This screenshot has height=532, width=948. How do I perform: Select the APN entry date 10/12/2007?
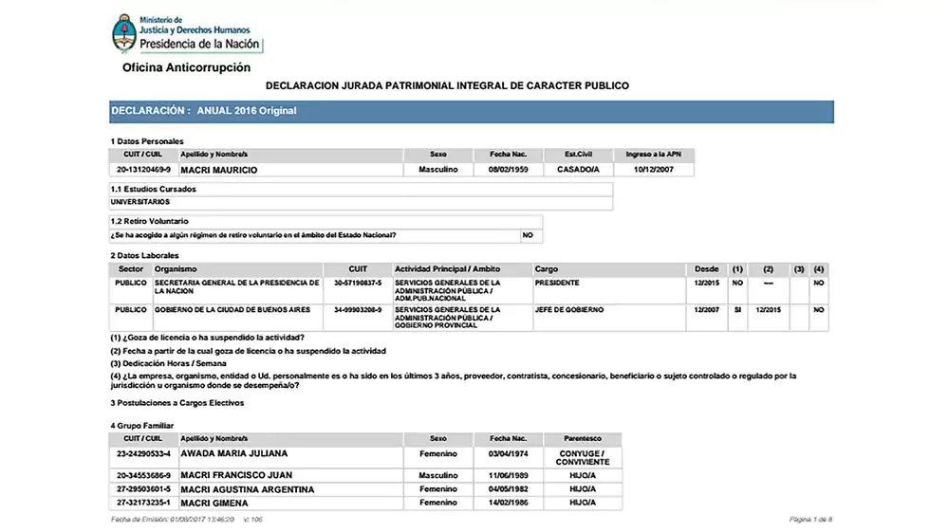click(654, 170)
